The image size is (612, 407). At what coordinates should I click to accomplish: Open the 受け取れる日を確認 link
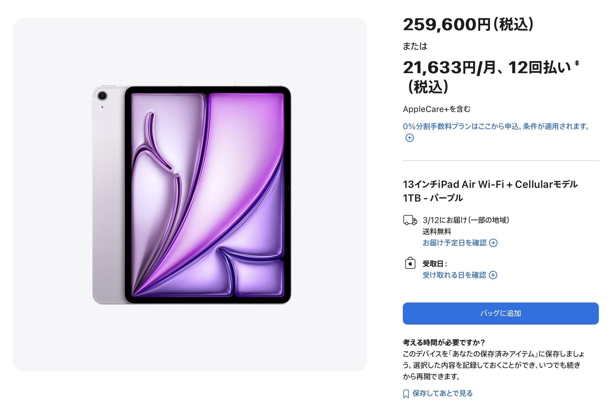point(454,275)
